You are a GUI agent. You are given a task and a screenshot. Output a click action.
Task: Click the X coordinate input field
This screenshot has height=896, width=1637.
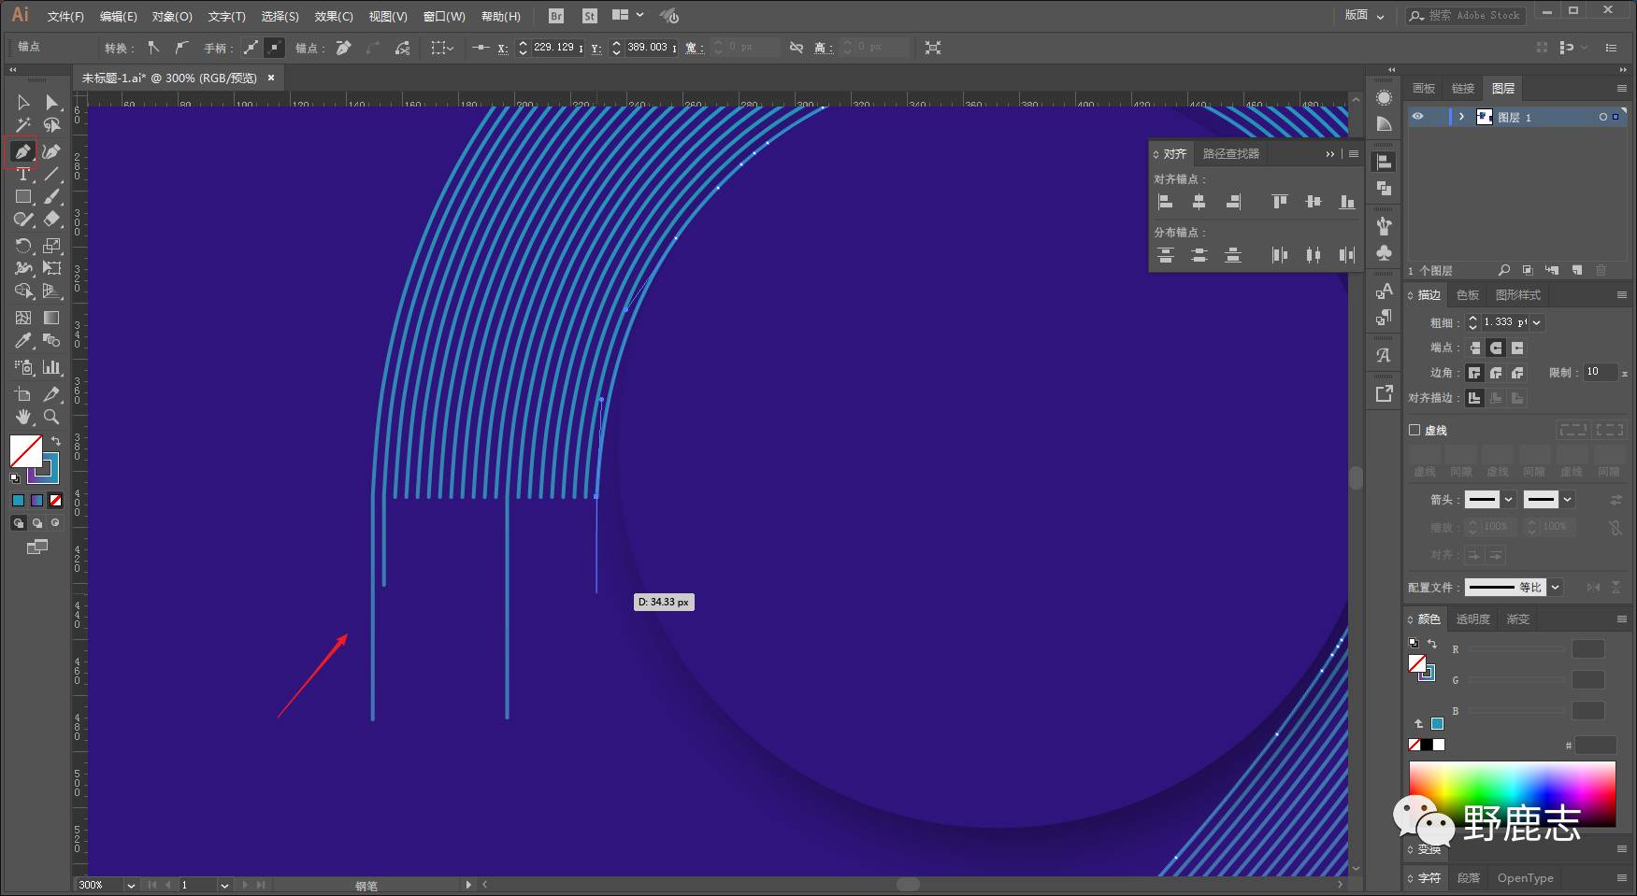(x=555, y=48)
